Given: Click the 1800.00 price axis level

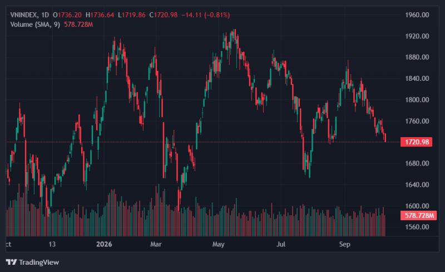Looking at the screenshot, I should [417, 100].
